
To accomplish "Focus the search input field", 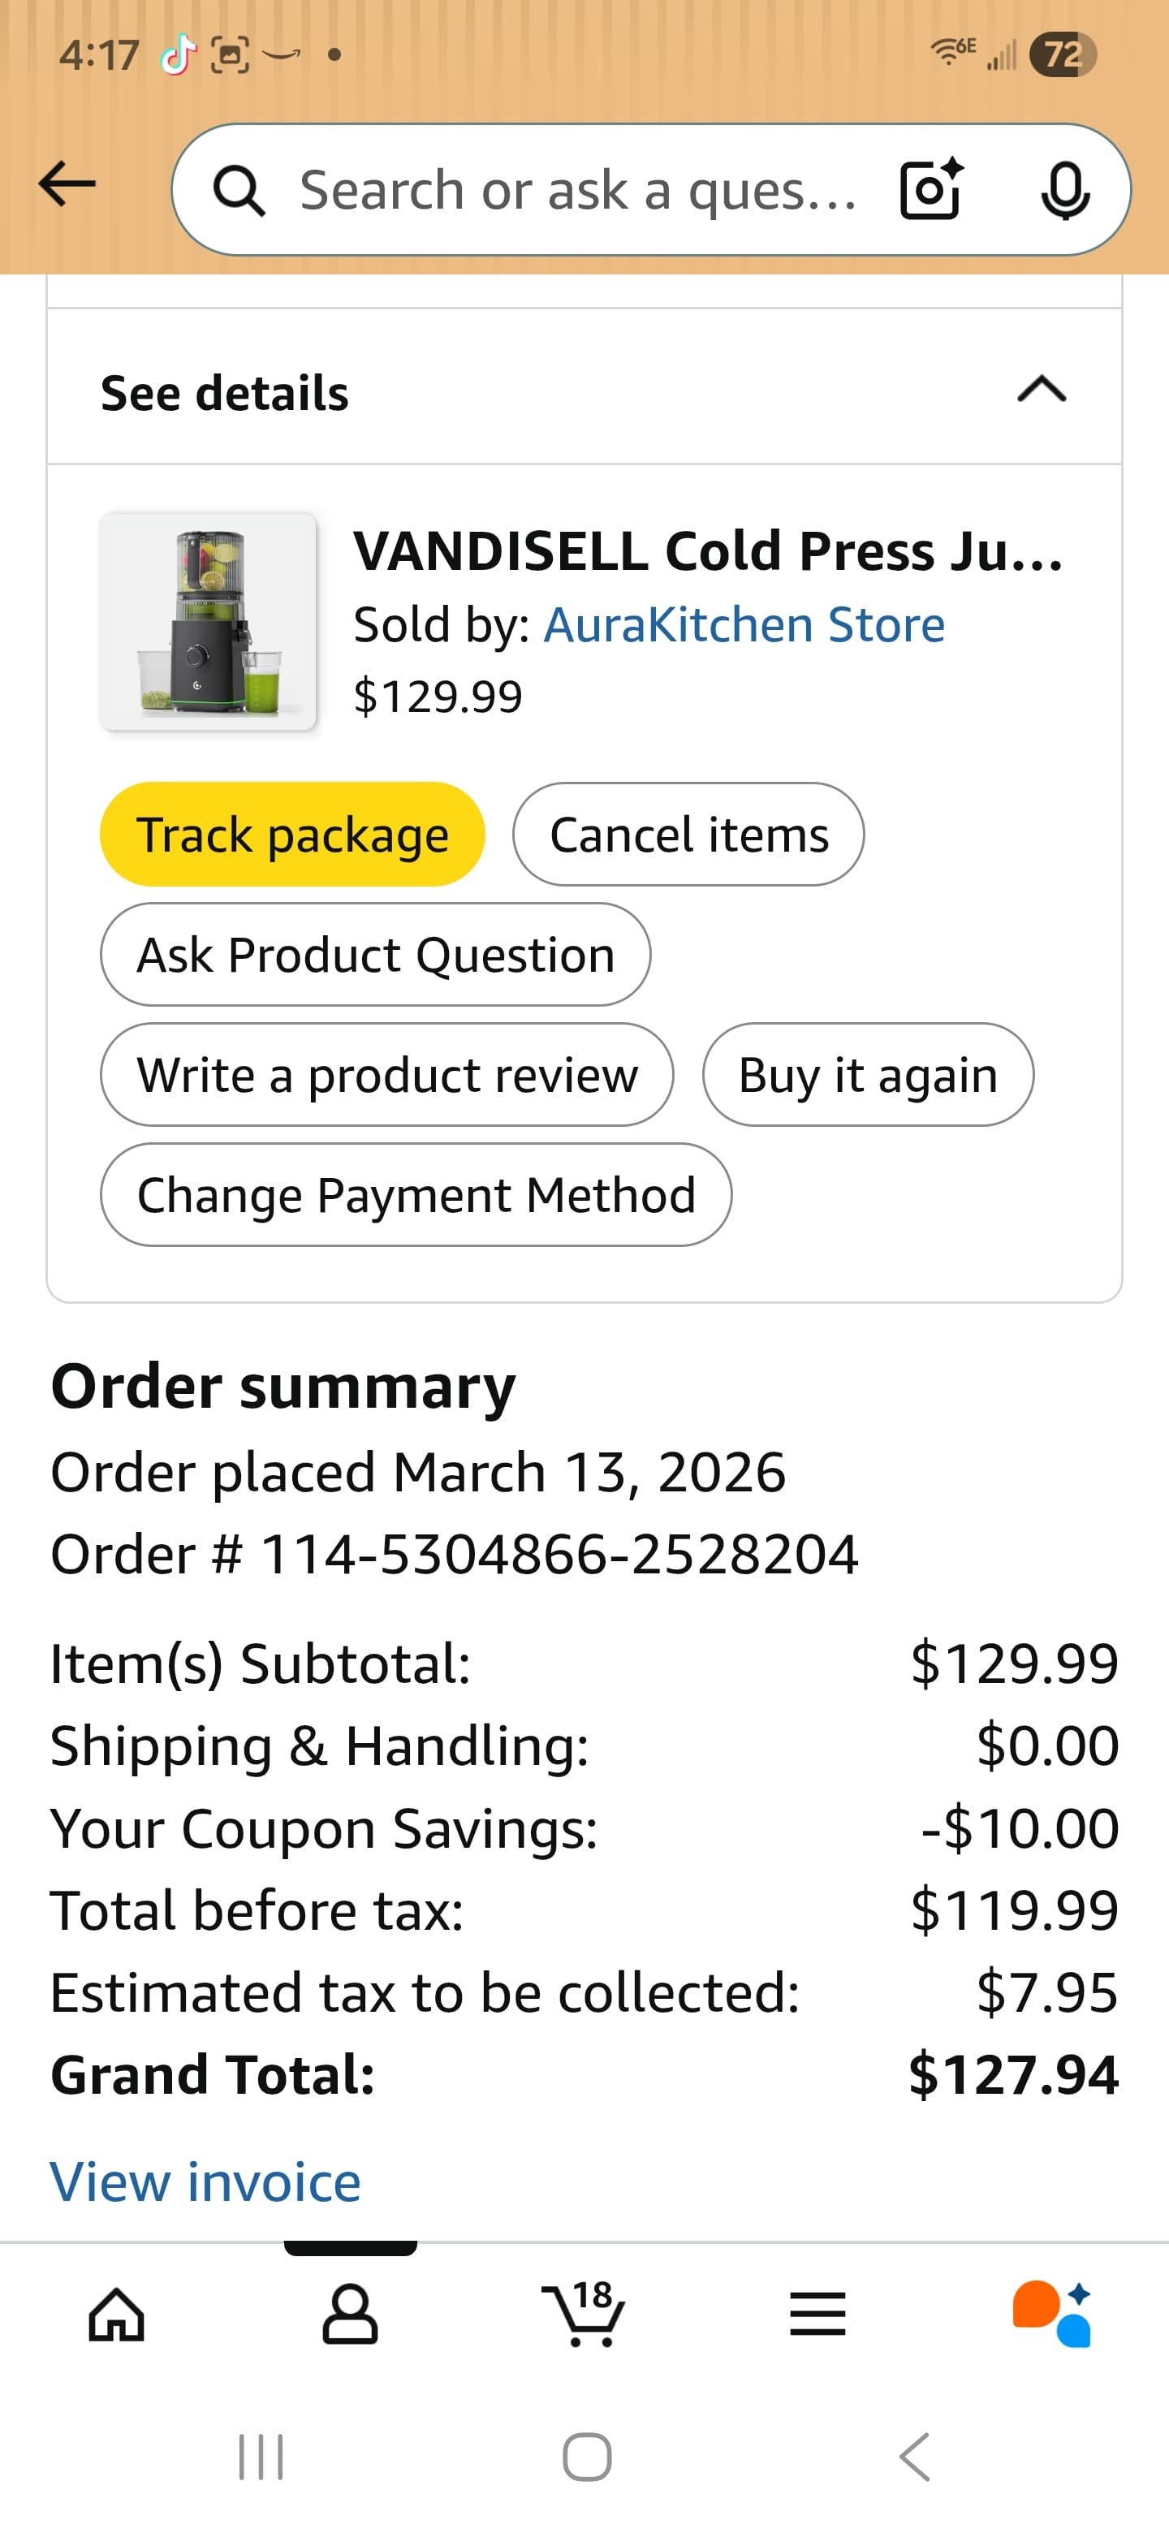I will point(578,190).
